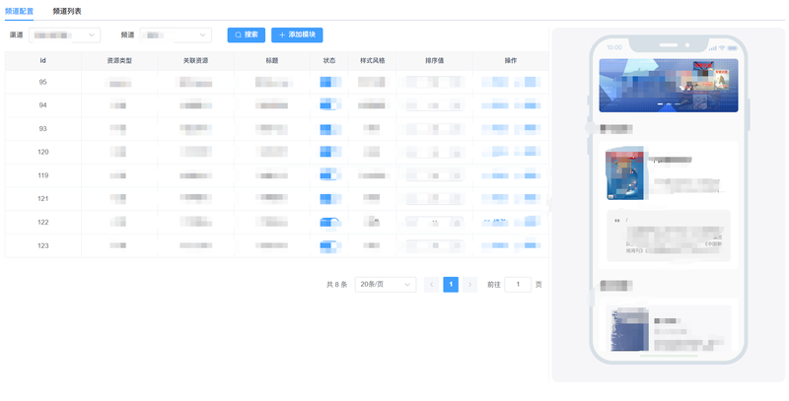This screenshot has width=789, height=401.
Task: Click id cell 120
Action: [42, 152]
